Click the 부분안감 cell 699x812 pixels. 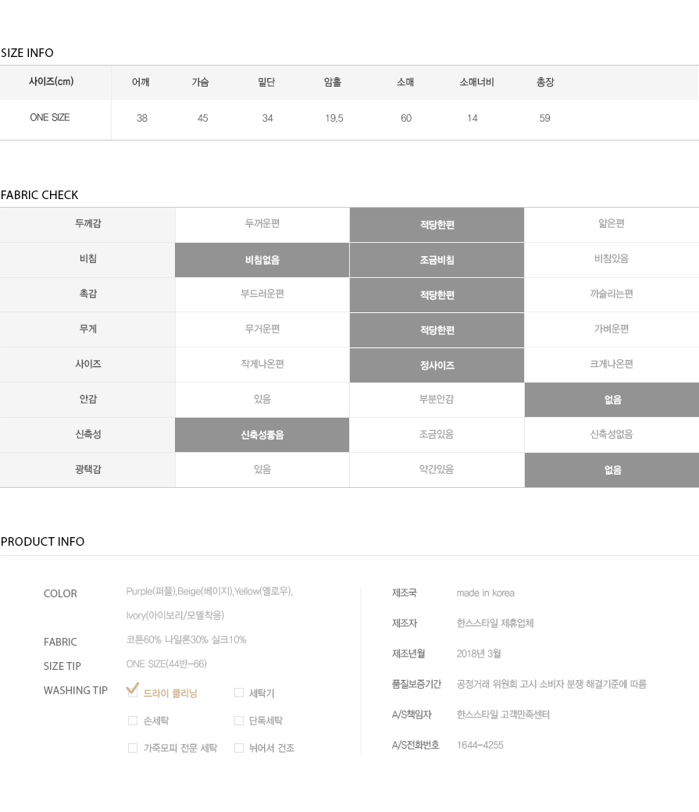click(437, 399)
